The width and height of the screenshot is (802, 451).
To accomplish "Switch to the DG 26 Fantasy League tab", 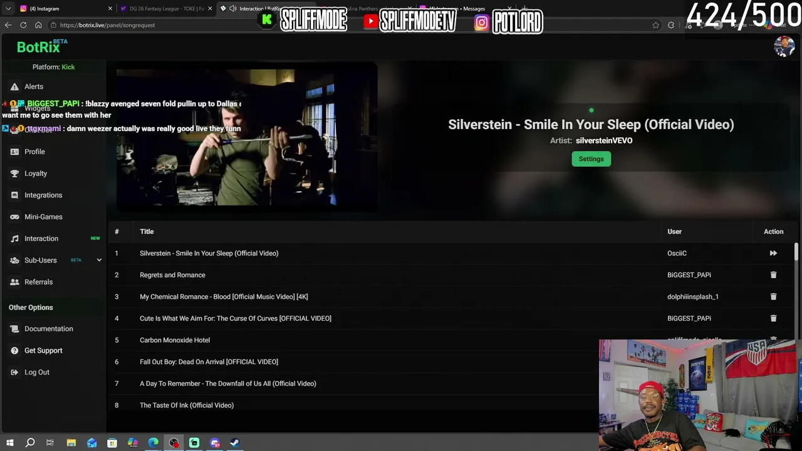I will (165, 9).
